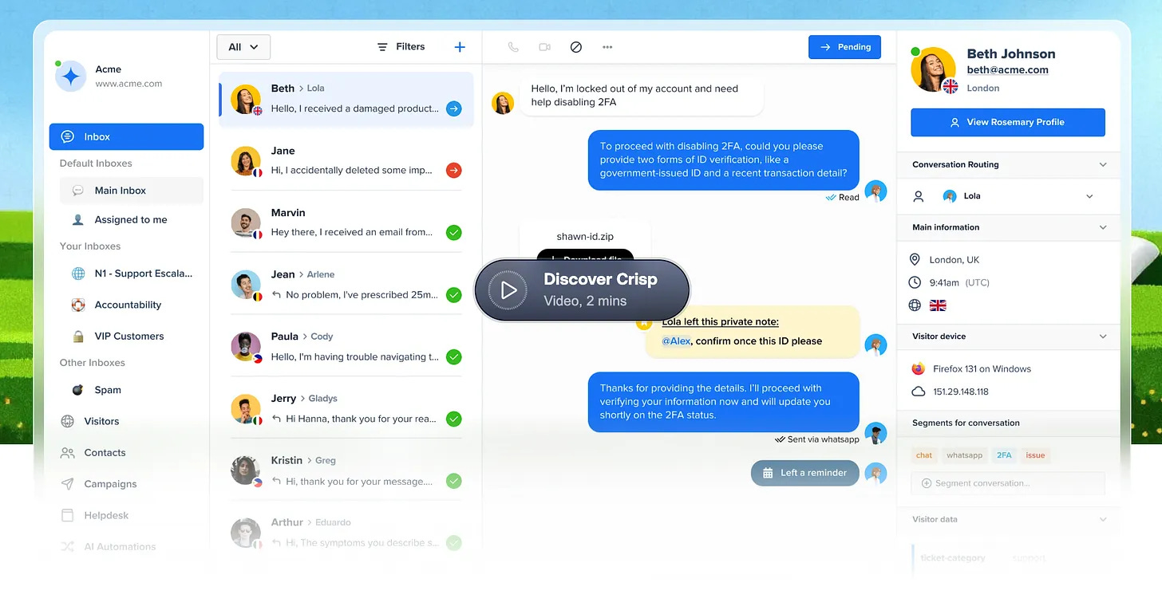Viewport: 1162px width, 610px height.
Task: Add new conversation with plus icon
Action: click(460, 47)
